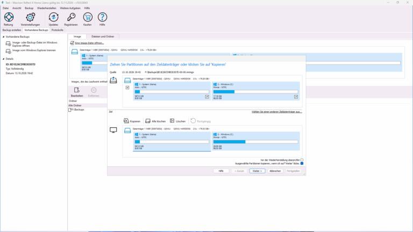Click Image vom Windows Explorer trennen
Screen dimensions: 413x232
tap(34, 50)
